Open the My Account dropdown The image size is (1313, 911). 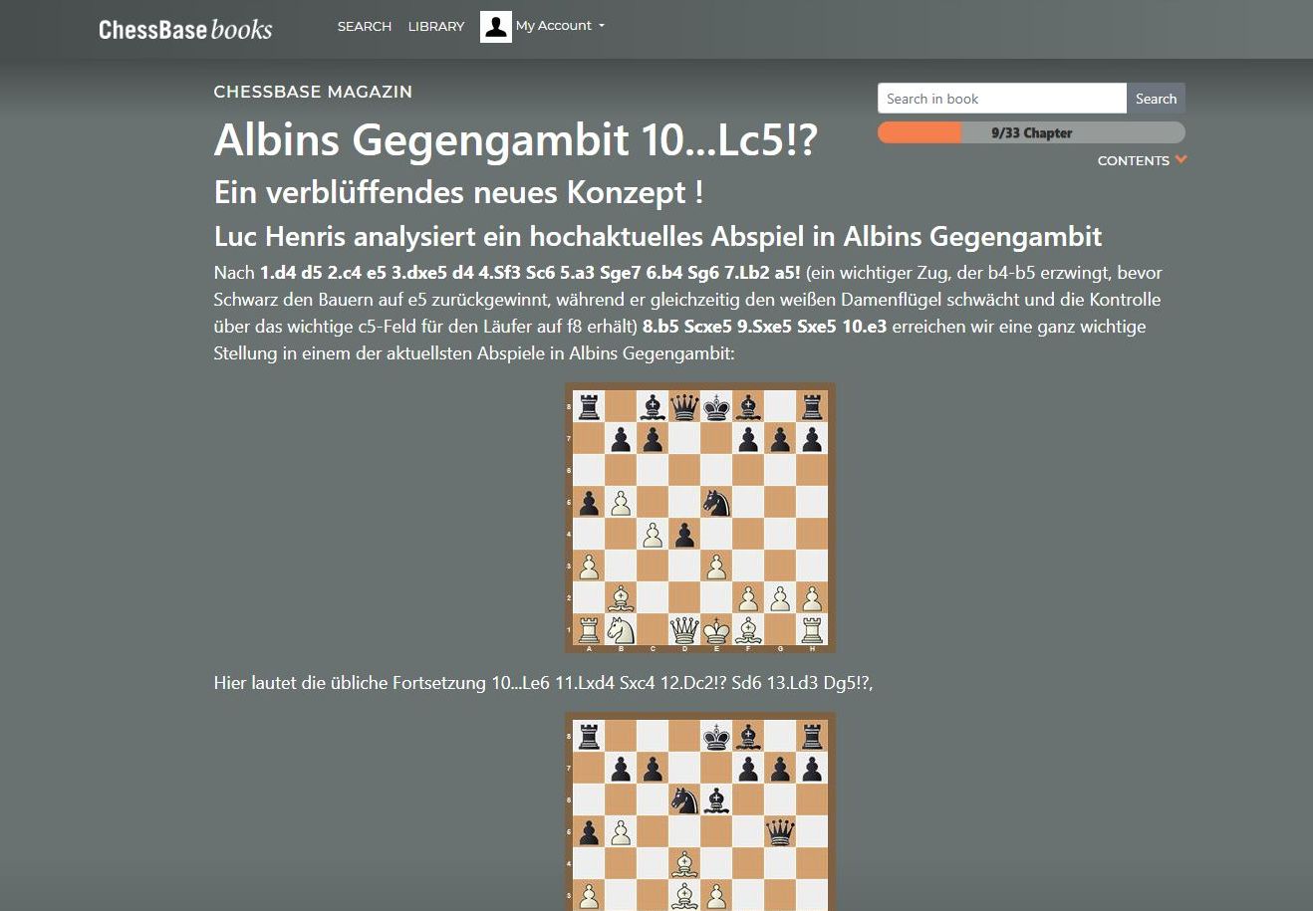[x=560, y=26]
